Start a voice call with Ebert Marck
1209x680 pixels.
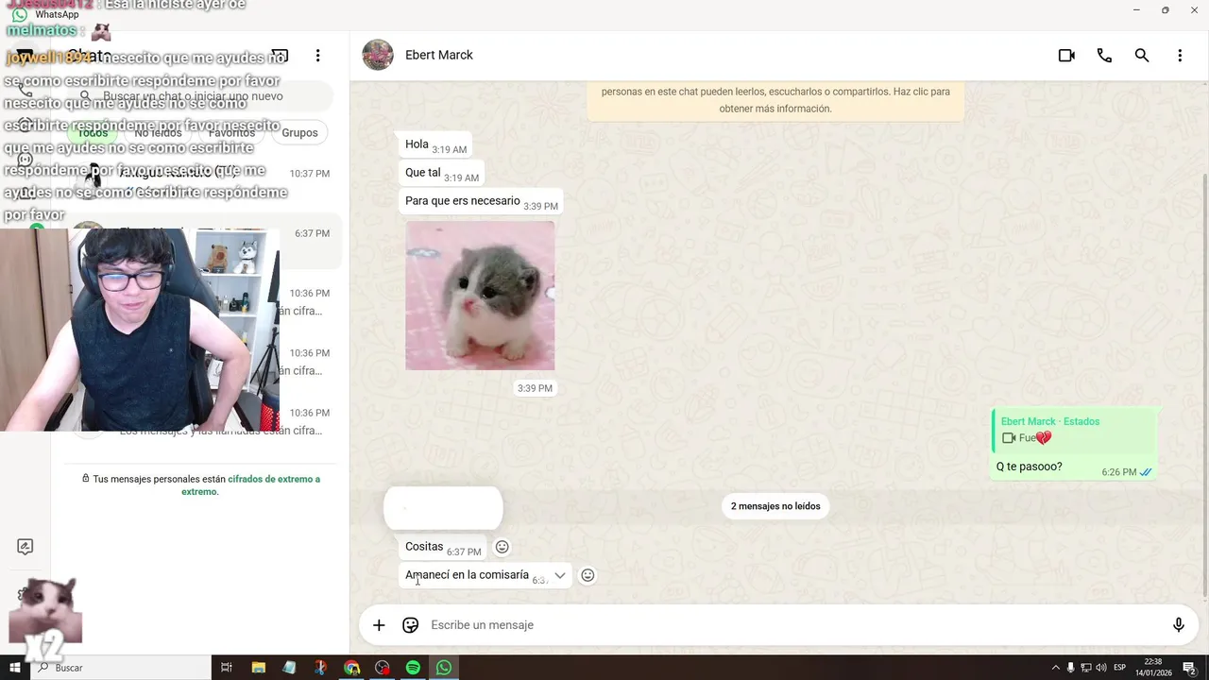click(1104, 56)
